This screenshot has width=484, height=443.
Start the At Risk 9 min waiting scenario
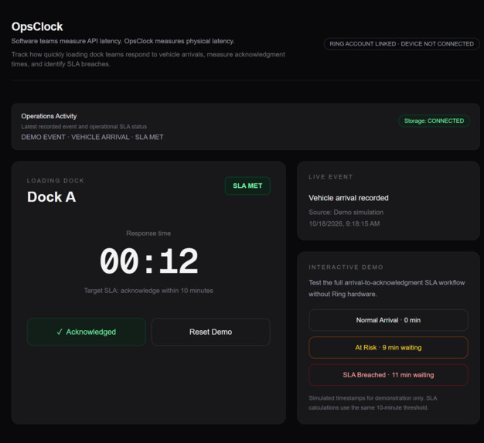tap(388, 348)
